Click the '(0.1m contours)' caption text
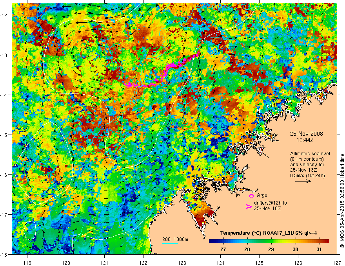 [307, 159]
